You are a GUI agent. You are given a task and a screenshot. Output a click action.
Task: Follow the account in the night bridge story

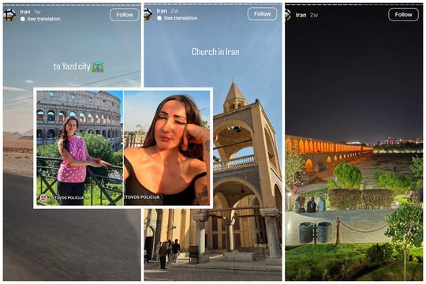pyautogui.click(x=403, y=14)
